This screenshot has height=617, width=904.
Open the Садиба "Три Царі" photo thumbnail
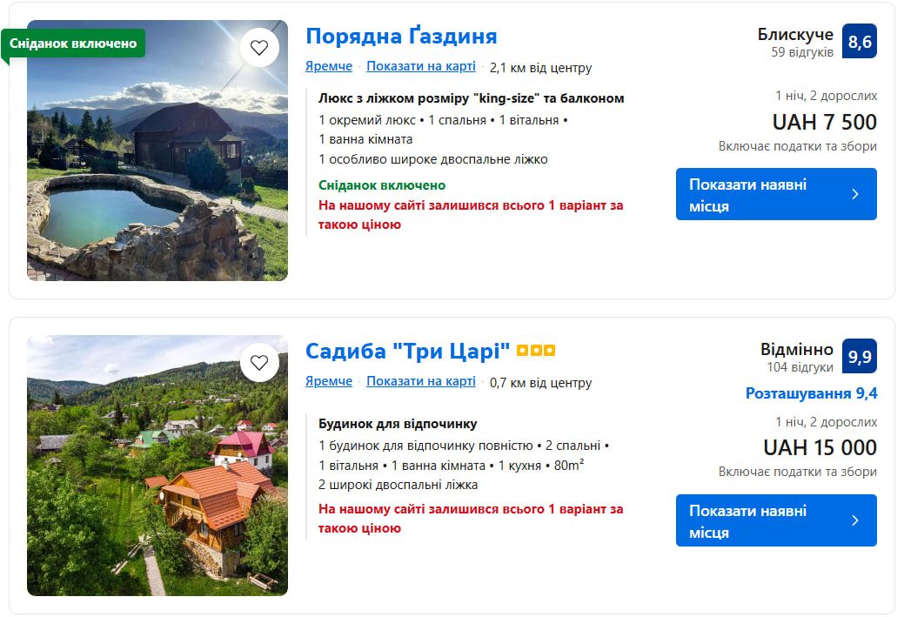[157, 466]
